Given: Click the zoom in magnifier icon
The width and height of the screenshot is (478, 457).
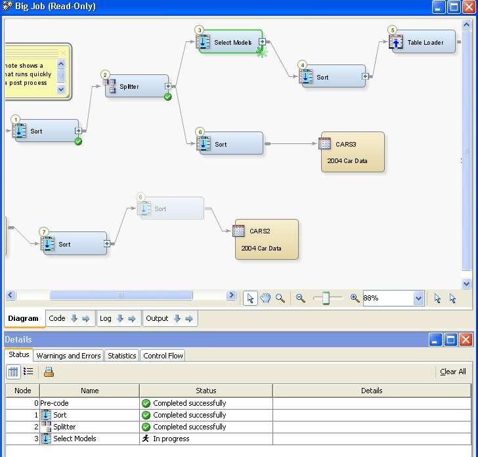Looking at the screenshot, I should [x=355, y=299].
